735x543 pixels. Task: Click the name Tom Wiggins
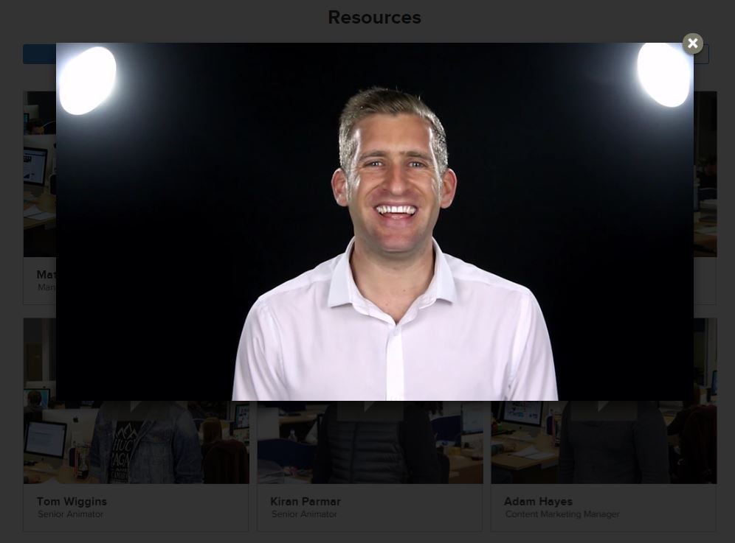pyautogui.click(x=72, y=501)
